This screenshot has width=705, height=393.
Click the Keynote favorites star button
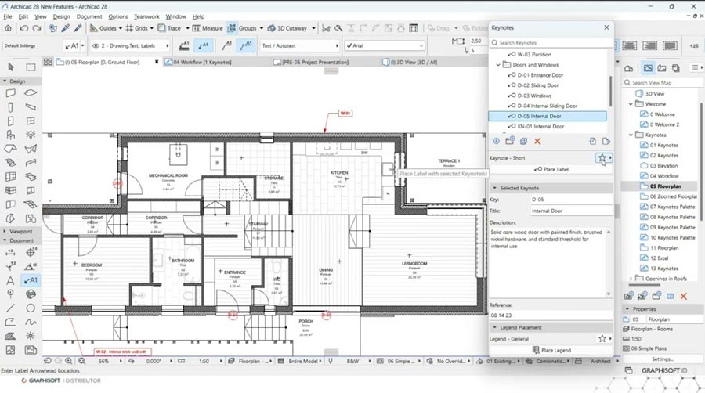tap(602, 158)
